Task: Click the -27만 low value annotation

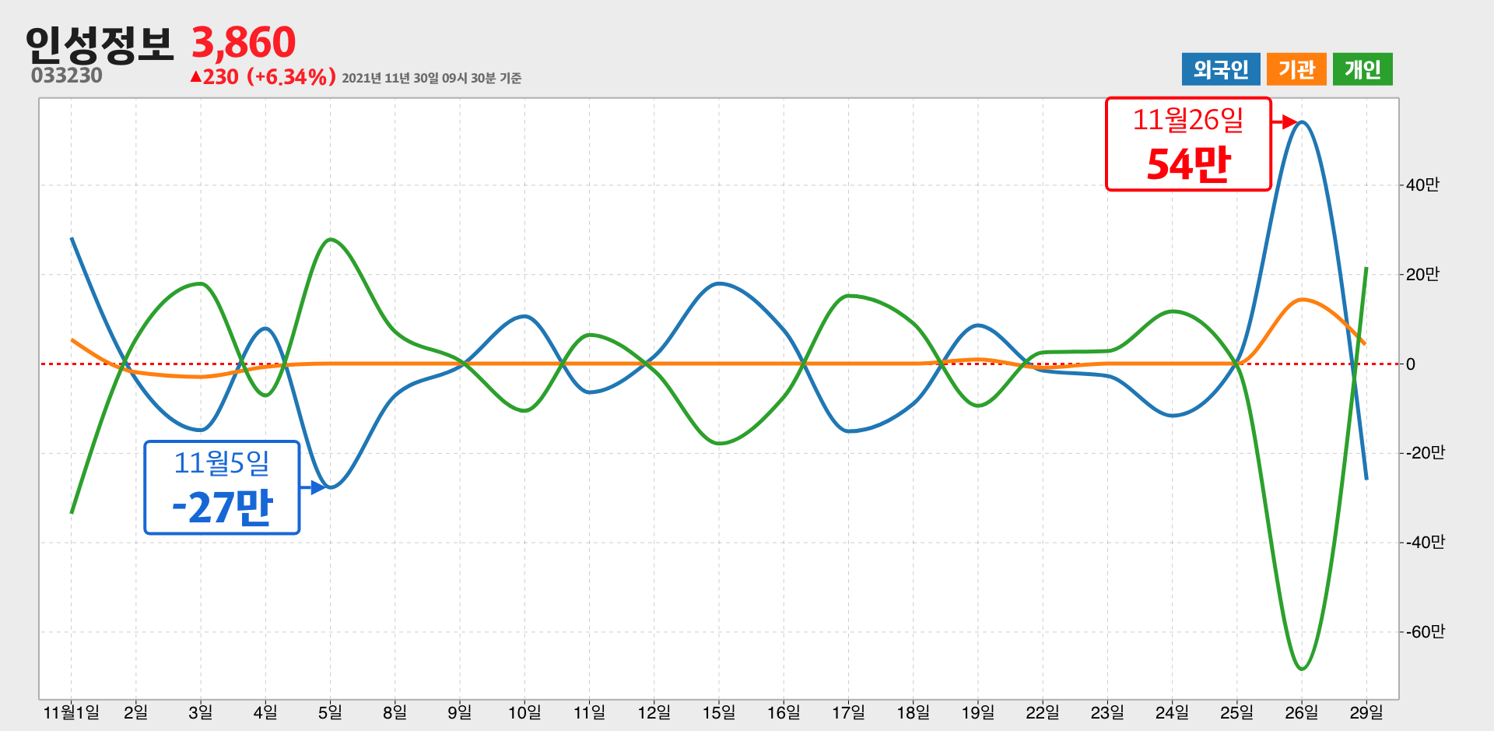Action: pyautogui.click(x=223, y=507)
